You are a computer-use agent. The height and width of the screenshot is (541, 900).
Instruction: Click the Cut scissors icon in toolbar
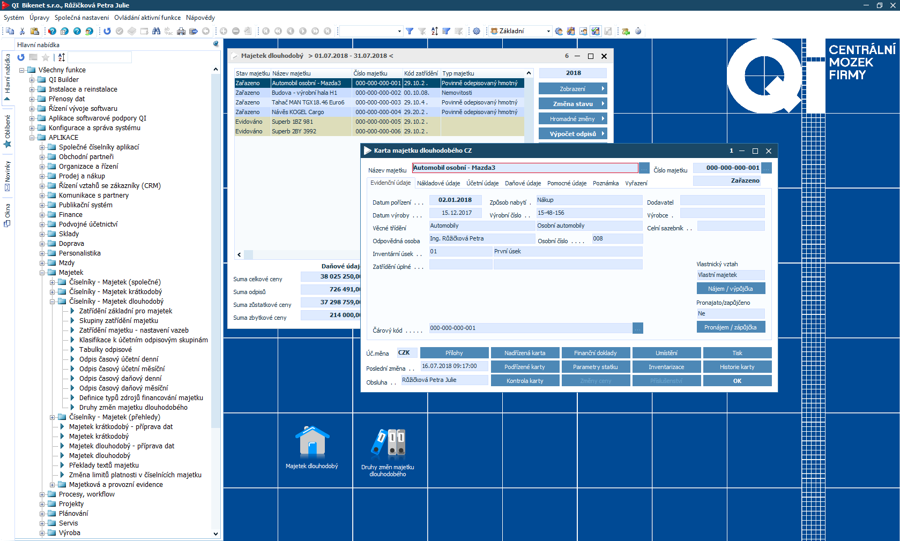[22, 31]
